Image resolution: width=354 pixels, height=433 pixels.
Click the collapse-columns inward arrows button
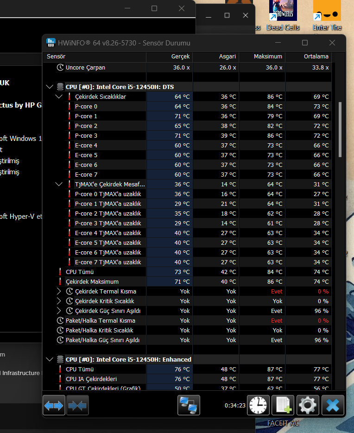[x=77, y=405]
